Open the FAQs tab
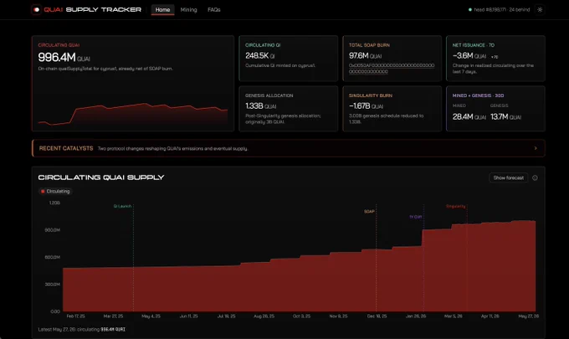569x339 pixels. 214,10
